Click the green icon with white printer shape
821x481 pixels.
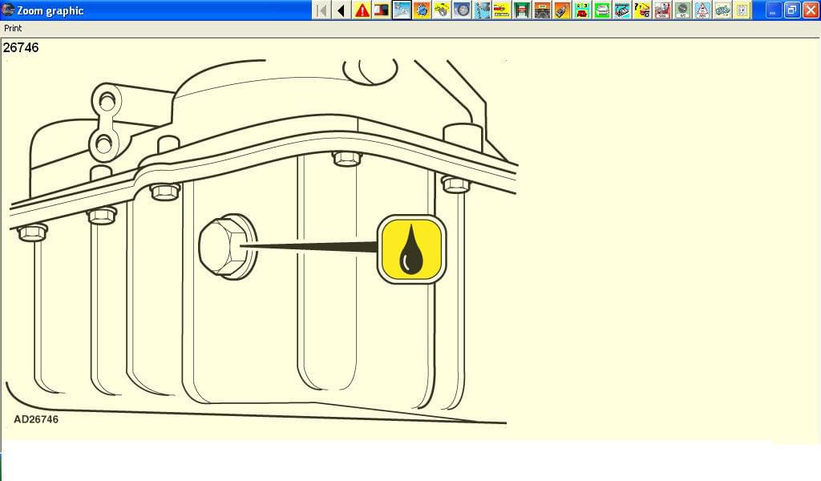(602, 10)
